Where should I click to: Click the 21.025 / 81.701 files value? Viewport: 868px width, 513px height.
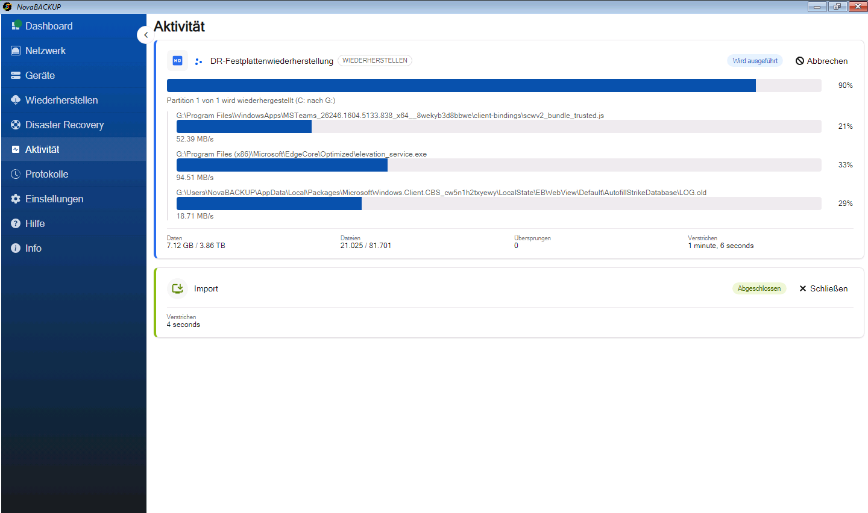pos(366,246)
